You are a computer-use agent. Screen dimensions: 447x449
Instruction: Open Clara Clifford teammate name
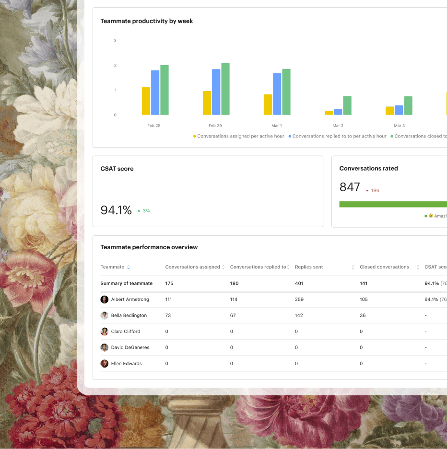126,332
